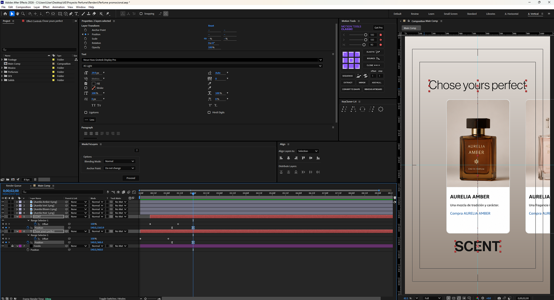
Task: Click Reset in Layer Transform
Action: click(x=211, y=26)
